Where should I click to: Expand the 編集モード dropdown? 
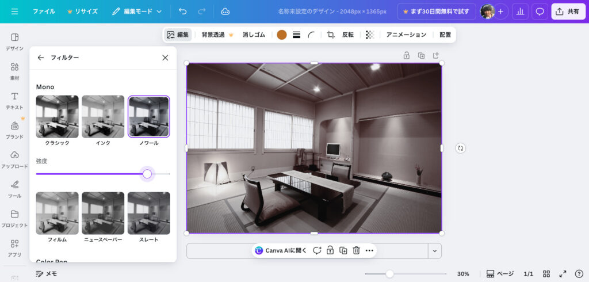137,12
